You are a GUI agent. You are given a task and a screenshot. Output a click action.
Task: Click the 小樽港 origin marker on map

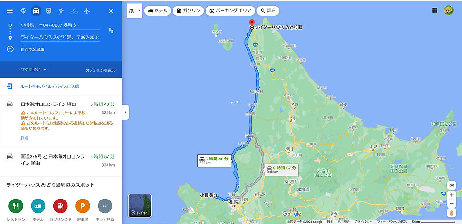(215, 195)
